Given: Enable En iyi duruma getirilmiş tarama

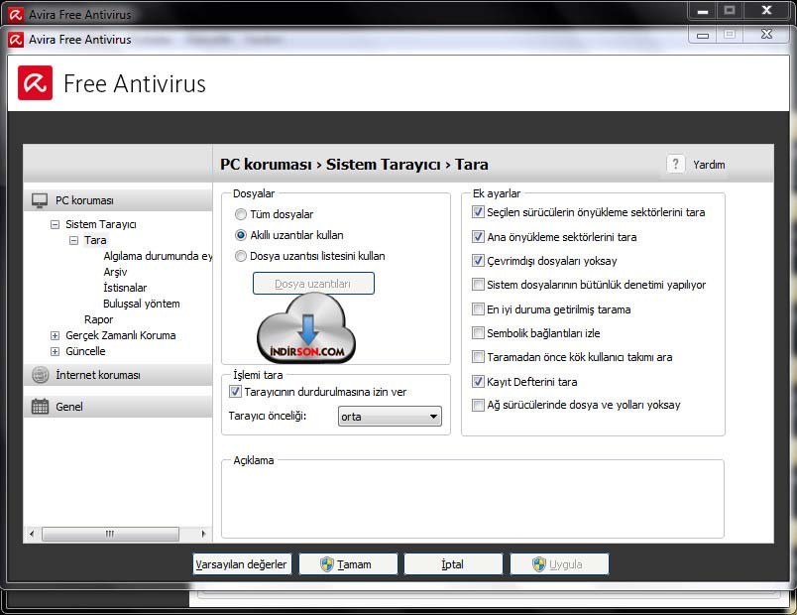Looking at the screenshot, I should click(478, 308).
